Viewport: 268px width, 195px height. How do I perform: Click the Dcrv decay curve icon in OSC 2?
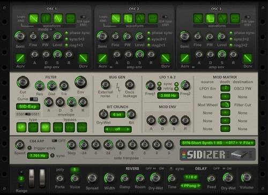[x=165, y=58]
